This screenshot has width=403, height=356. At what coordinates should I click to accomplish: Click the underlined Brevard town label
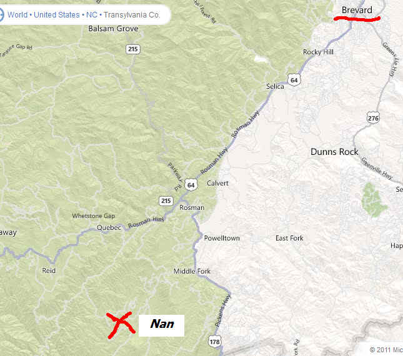tap(357, 10)
